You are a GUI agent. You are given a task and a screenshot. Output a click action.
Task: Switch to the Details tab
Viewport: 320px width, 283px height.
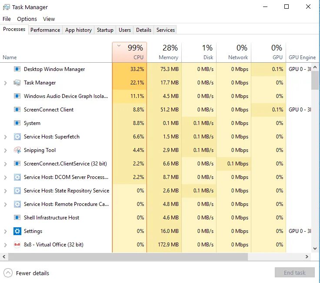coord(143,30)
